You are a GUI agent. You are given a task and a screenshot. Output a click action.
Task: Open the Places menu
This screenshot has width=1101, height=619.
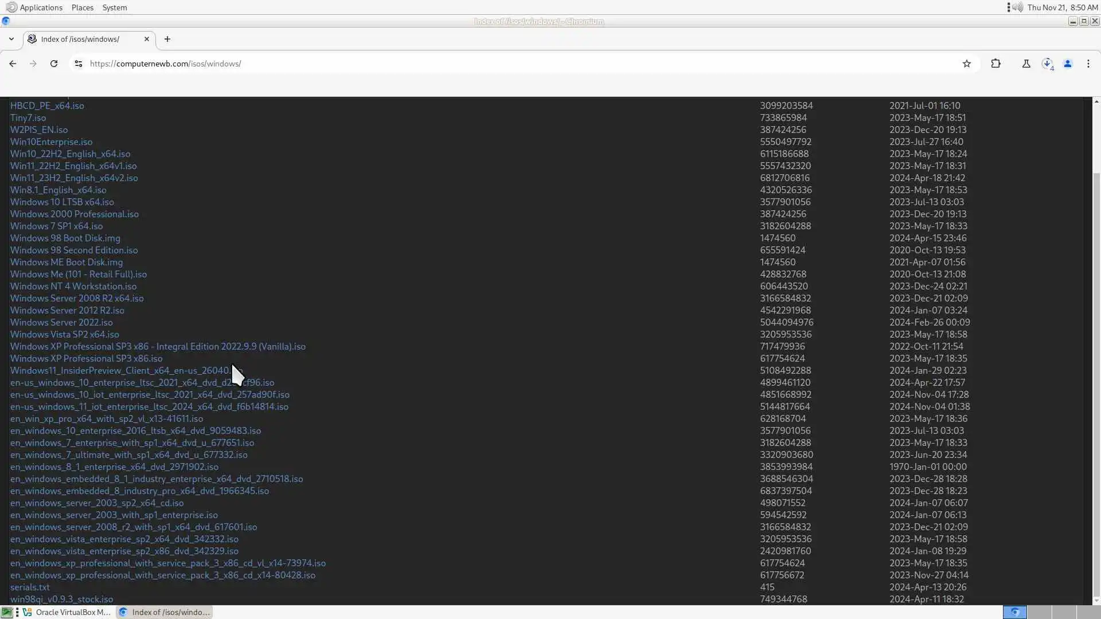point(83,7)
